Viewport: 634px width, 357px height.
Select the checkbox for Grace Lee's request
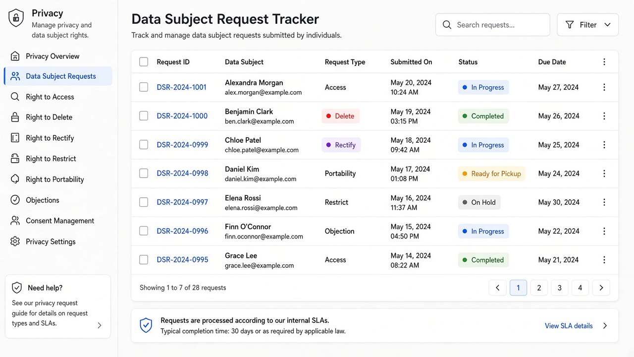144,260
